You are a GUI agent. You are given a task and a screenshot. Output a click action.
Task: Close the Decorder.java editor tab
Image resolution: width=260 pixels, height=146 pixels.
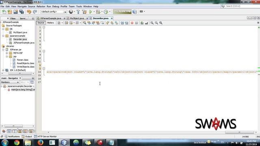coord(112,18)
